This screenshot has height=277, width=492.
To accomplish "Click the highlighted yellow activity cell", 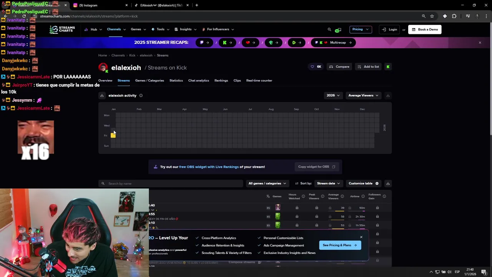I will (113, 135).
